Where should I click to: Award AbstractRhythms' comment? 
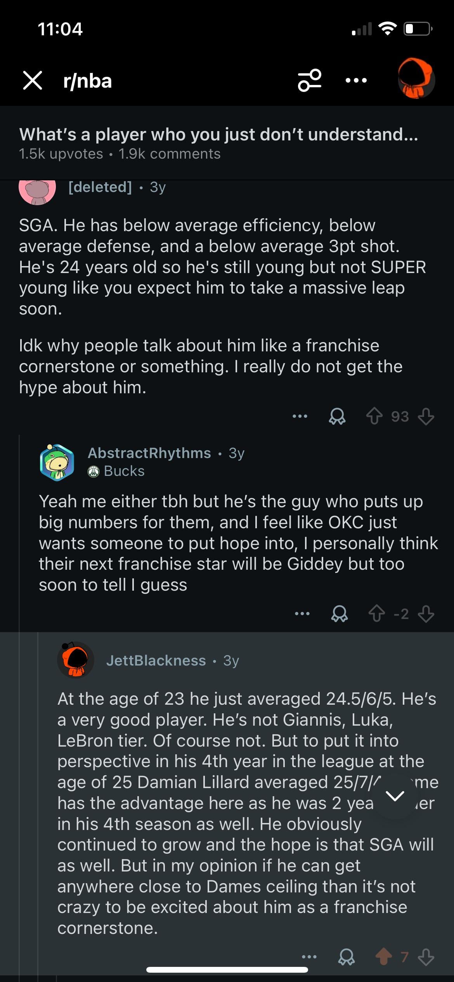coord(340,614)
